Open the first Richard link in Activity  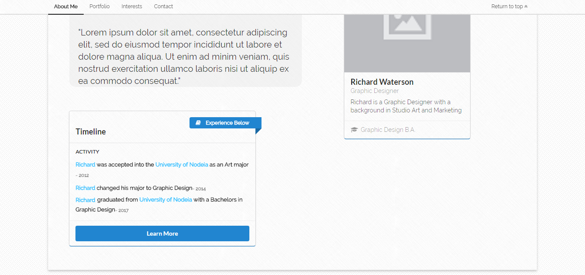tap(85, 164)
